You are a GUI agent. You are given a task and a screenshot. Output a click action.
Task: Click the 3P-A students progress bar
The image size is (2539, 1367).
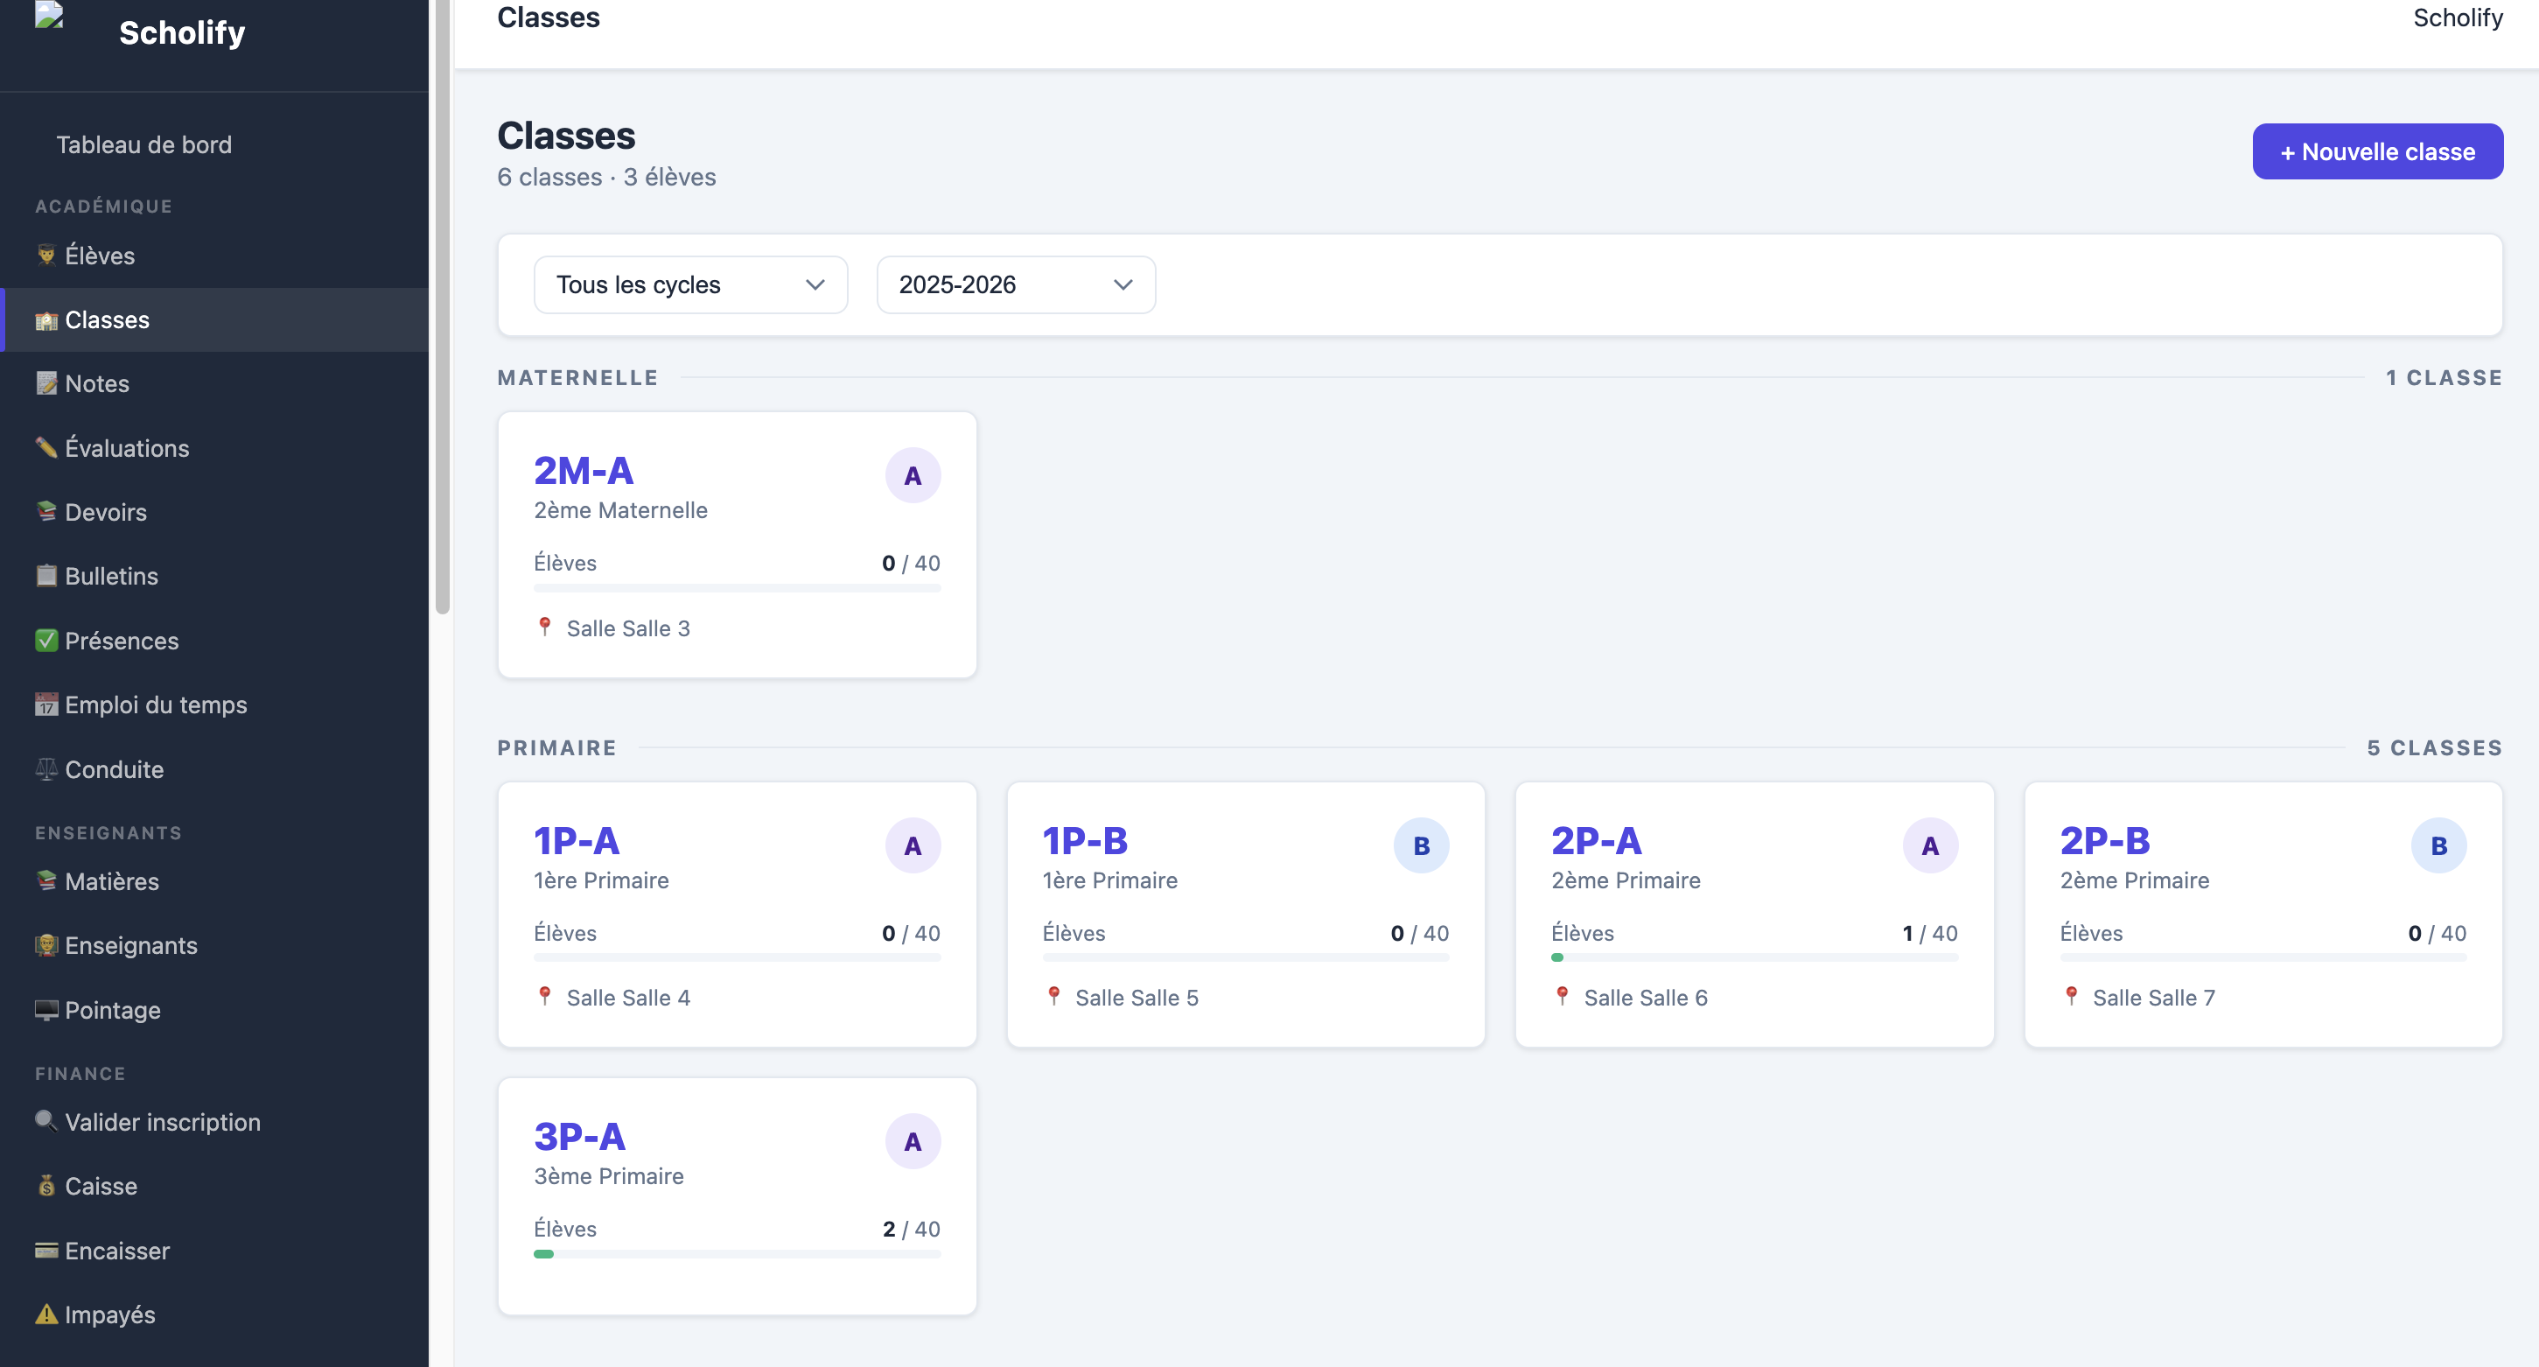click(738, 1253)
